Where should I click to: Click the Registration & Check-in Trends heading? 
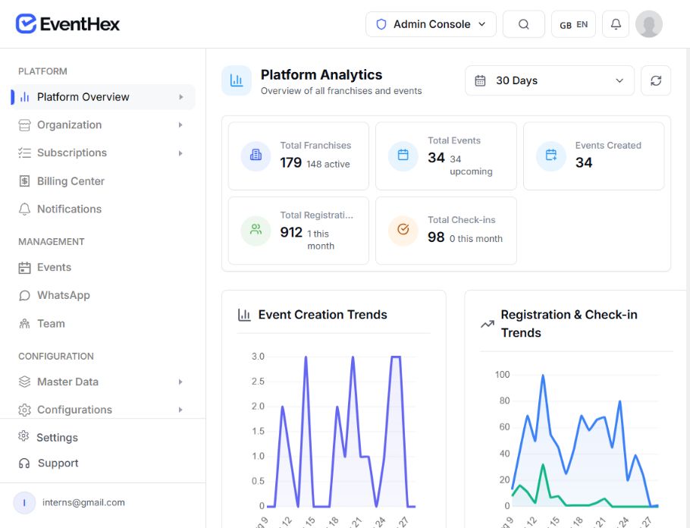pos(569,324)
